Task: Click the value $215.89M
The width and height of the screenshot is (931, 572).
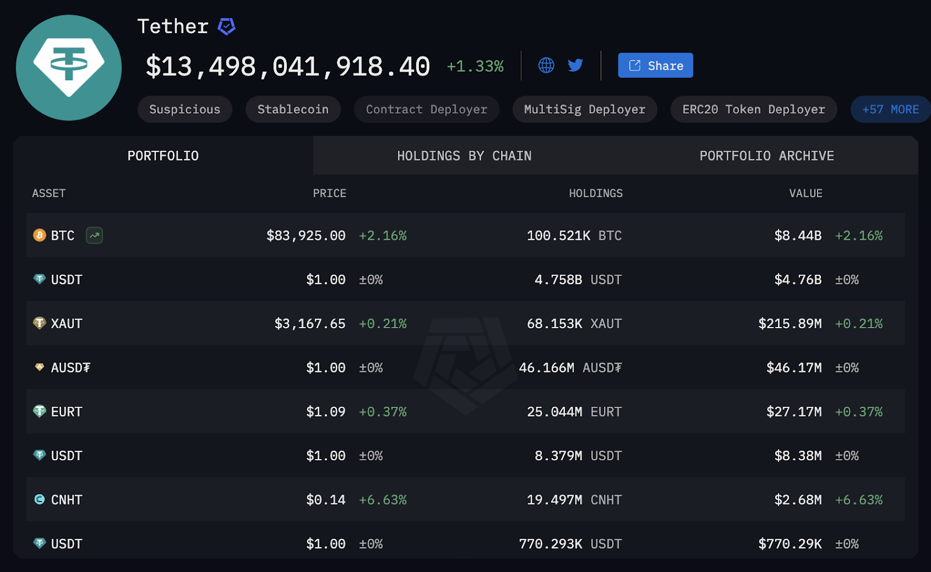Action: point(790,324)
